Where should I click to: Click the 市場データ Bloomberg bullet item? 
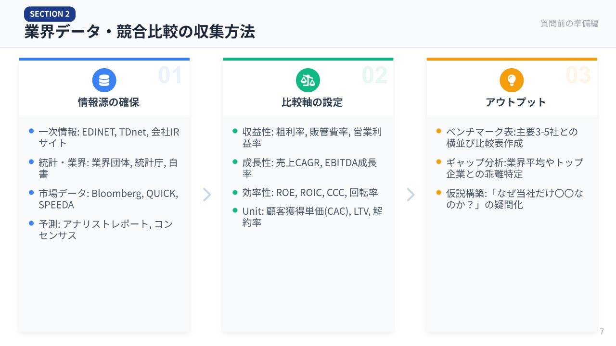(108, 199)
